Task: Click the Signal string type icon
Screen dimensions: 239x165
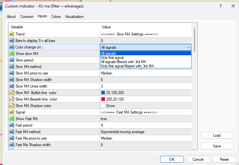Action: [x=11, y=112]
